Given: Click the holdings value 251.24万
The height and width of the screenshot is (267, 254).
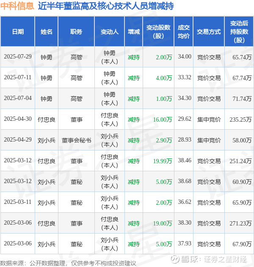Looking at the screenshot, I should point(240,161).
